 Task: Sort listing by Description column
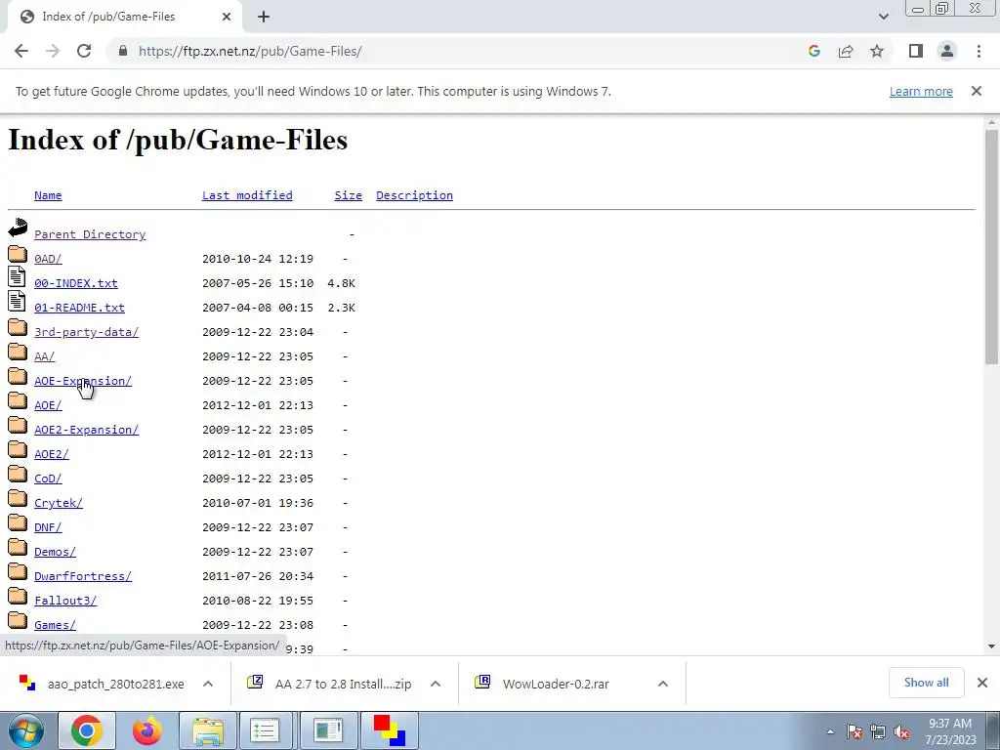414,195
